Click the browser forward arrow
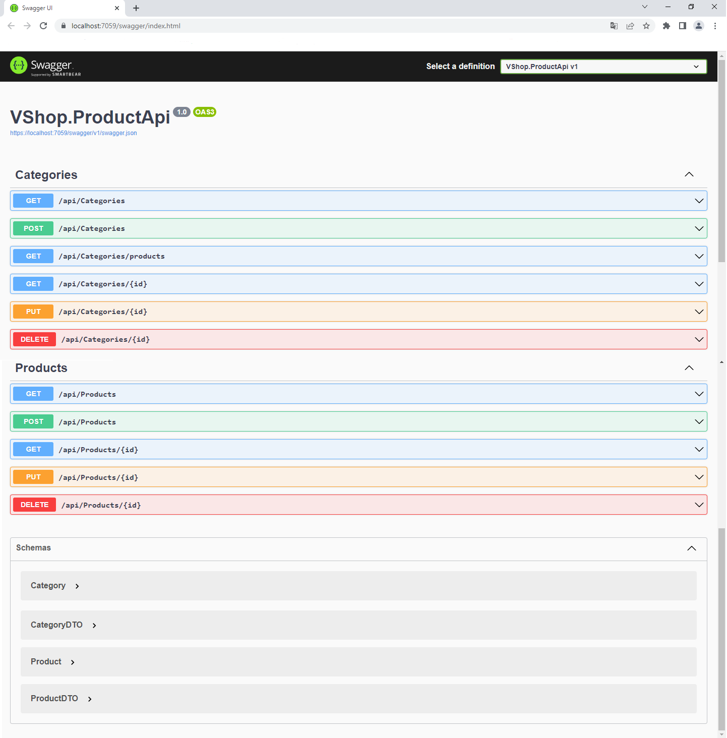Image resolution: width=727 pixels, height=738 pixels. [x=27, y=26]
